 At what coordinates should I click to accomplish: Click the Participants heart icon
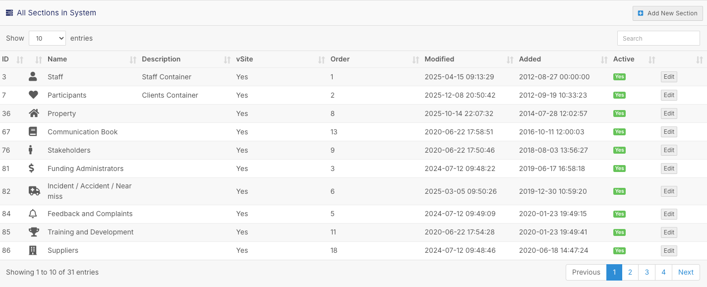coord(33,95)
